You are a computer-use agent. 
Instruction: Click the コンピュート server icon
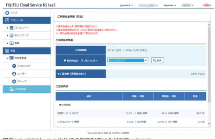pos(11,28)
